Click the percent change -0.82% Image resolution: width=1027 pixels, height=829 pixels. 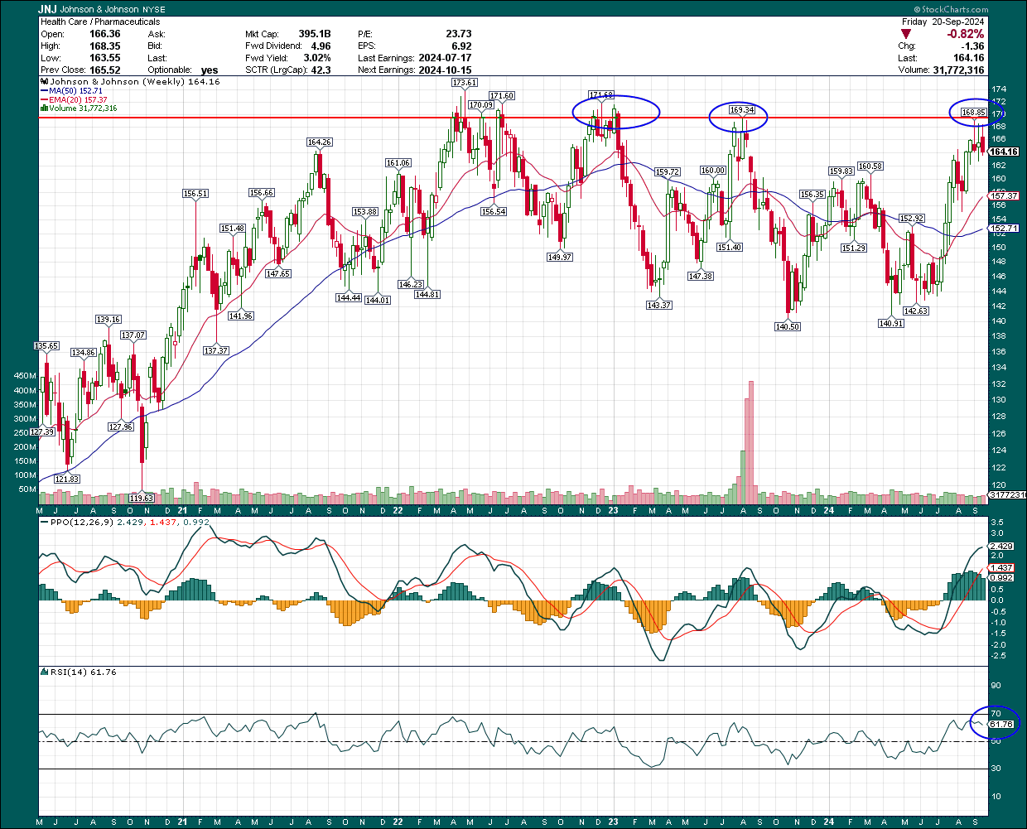coord(966,34)
